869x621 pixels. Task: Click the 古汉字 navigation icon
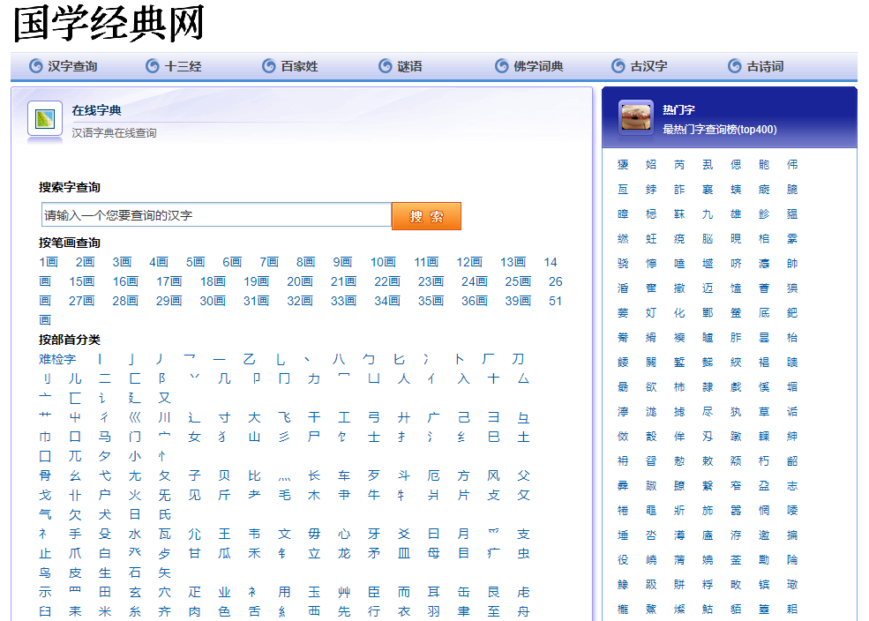point(618,66)
